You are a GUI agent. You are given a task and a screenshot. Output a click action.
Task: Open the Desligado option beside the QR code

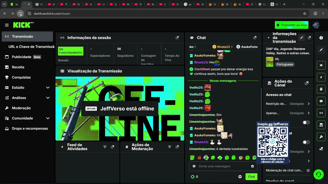(x=300, y=152)
